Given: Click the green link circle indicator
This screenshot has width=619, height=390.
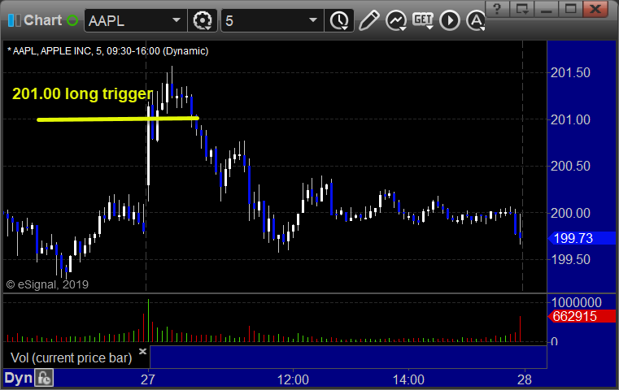Looking at the screenshot, I should pos(72,20).
